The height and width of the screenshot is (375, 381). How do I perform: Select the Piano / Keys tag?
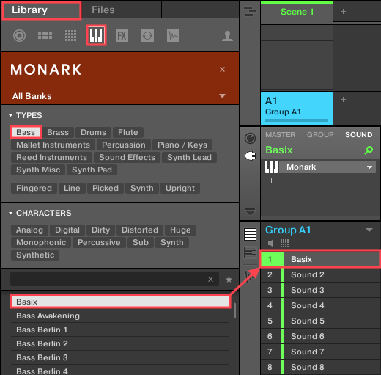click(x=182, y=145)
